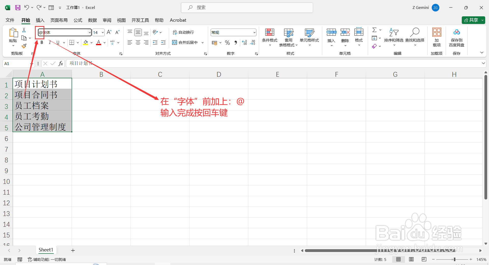Switch to the 数据 ribbon tab
The width and height of the screenshot is (489, 265).
tap(92, 20)
